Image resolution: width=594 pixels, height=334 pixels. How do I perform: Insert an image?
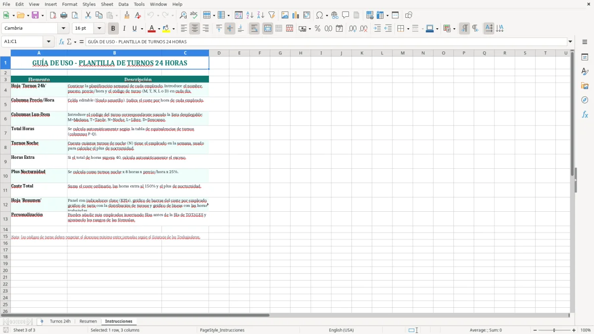[x=285, y=15]
